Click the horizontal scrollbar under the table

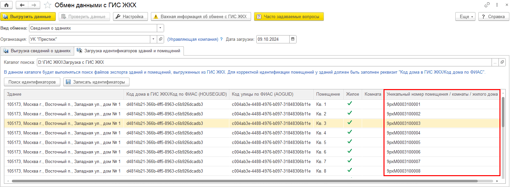pyautogui.click(x=244, y=181)
